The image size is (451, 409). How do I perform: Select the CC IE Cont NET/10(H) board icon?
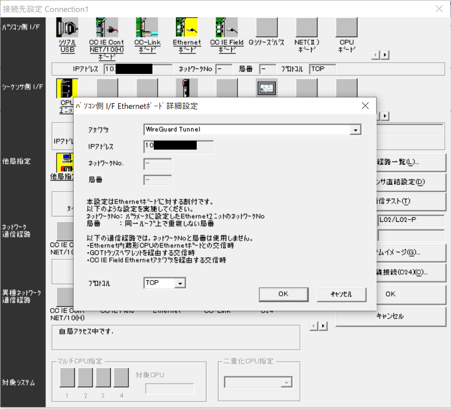coord(107,28)
